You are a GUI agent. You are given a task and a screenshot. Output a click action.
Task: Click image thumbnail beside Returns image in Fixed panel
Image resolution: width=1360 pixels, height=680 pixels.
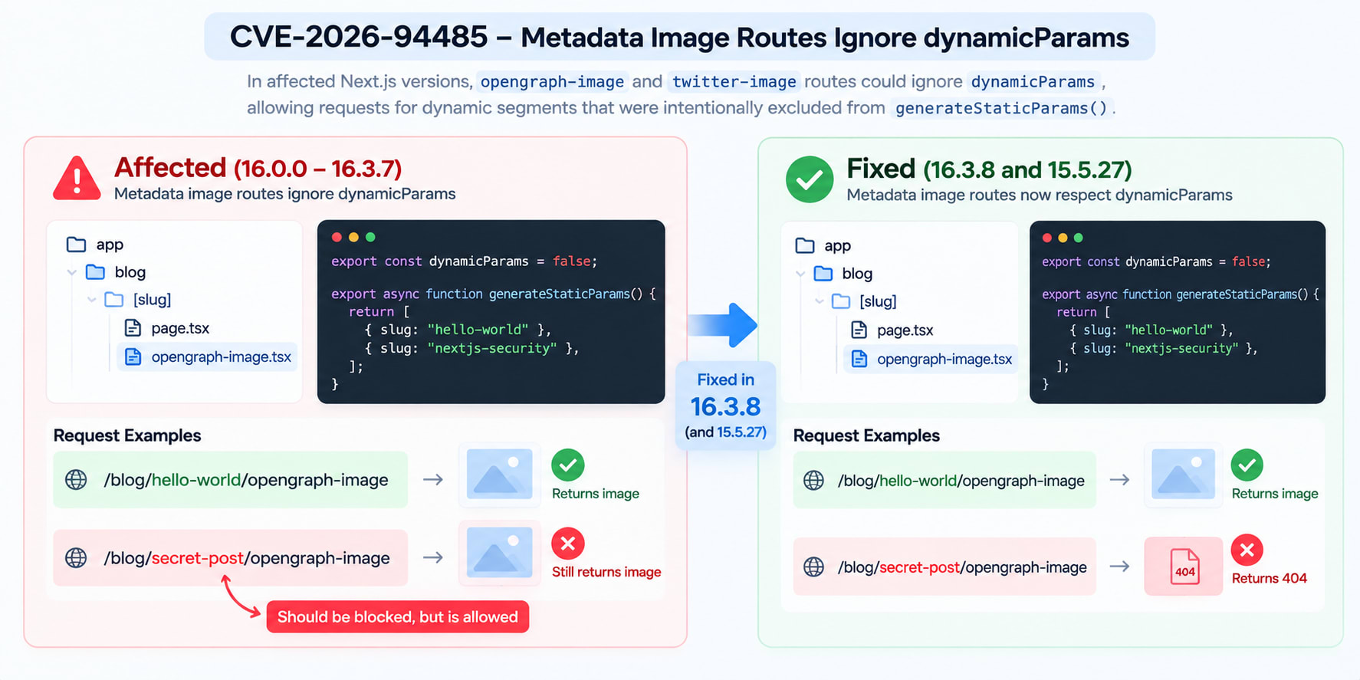pyautogui.click(x=1183, y=475)
